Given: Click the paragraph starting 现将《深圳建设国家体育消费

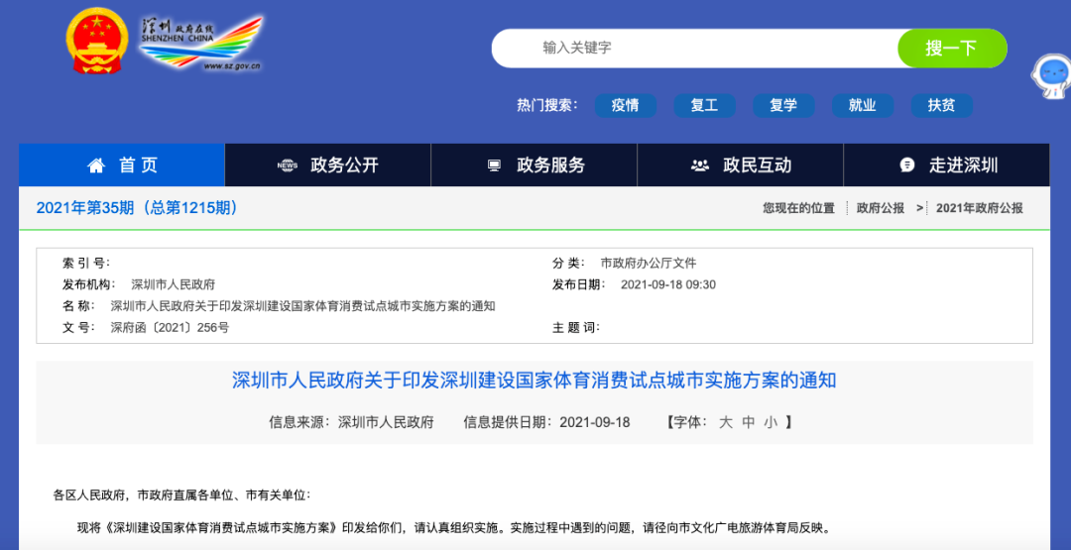Looking at the screenshot, I should (x=453, y=528).
